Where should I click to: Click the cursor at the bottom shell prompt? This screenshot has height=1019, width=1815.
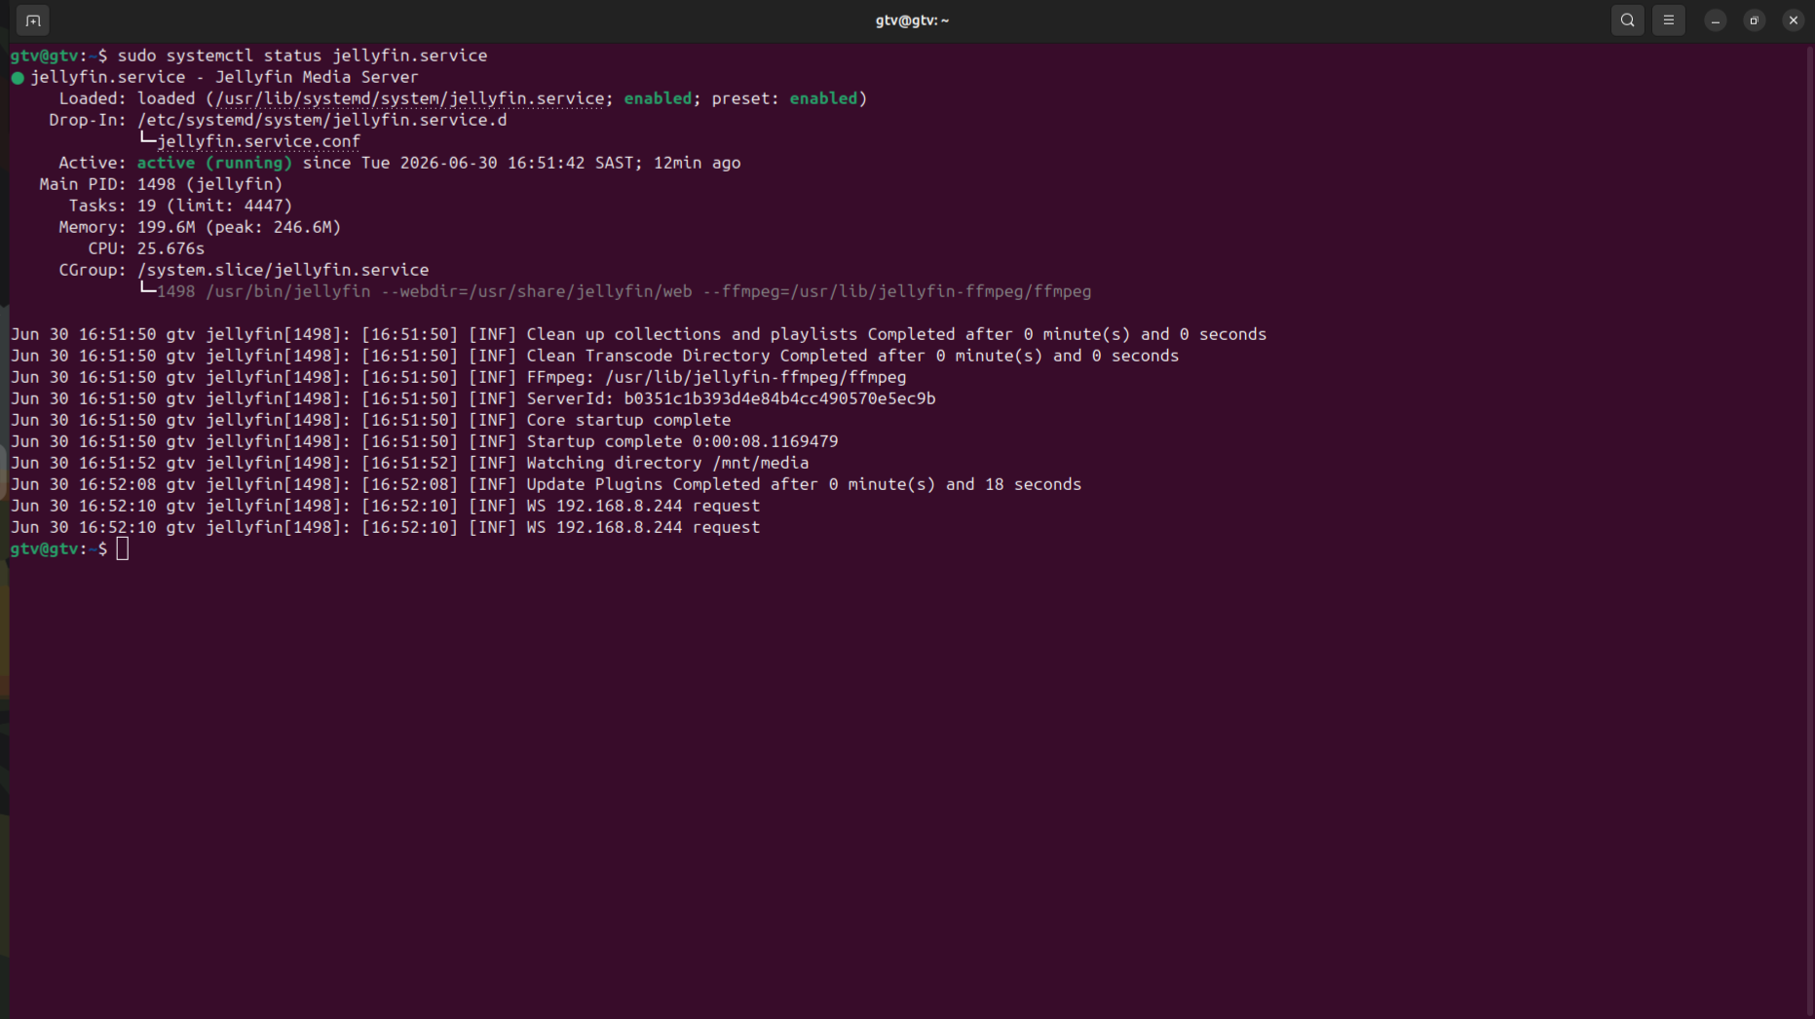point(122,549)
